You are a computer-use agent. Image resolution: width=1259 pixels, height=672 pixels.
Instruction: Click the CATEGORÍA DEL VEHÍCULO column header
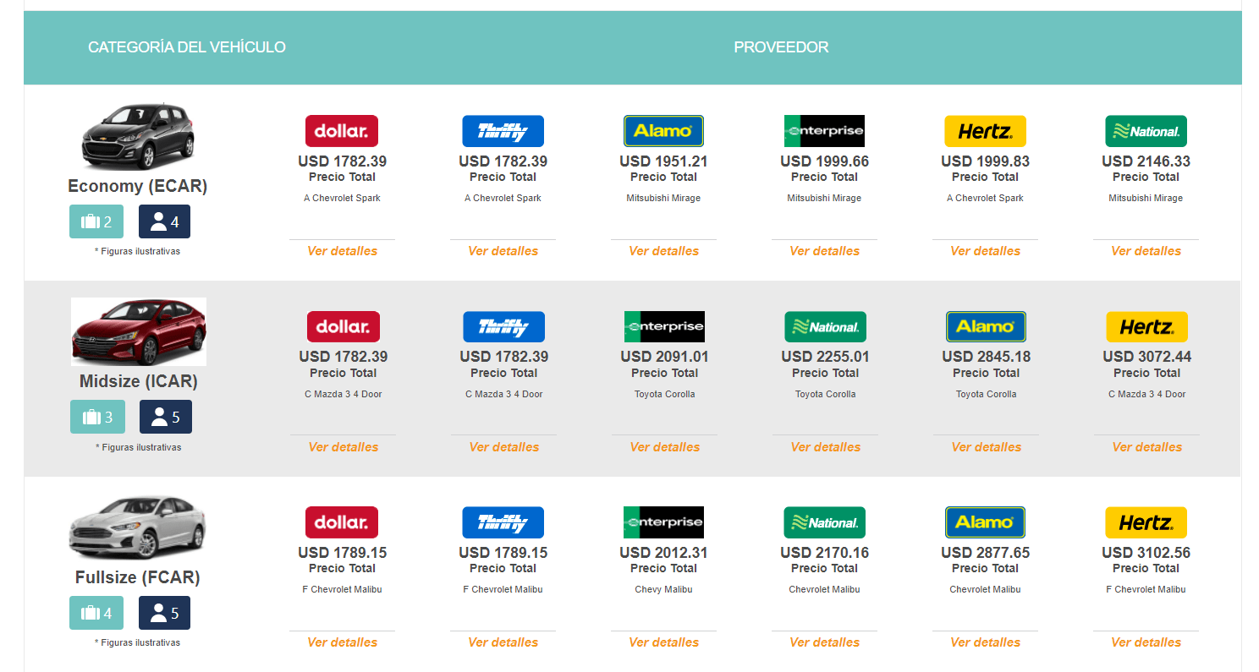[187, 47]
